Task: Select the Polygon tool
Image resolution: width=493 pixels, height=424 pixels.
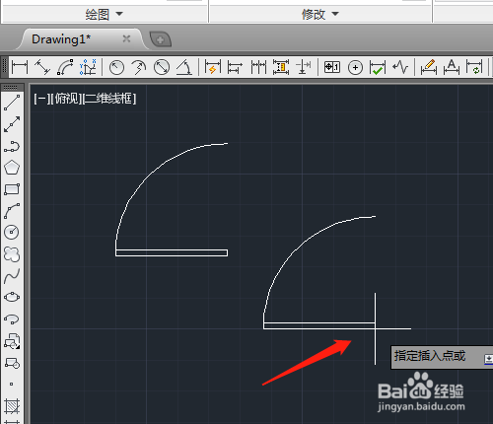Action: tap(12, 168)
